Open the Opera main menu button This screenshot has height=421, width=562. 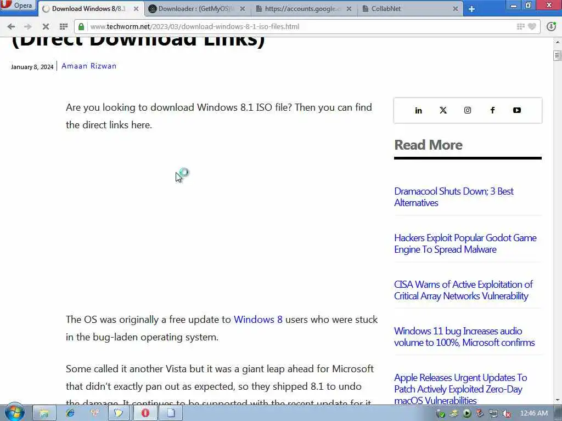pyautogui.click(x=18, y=5)
